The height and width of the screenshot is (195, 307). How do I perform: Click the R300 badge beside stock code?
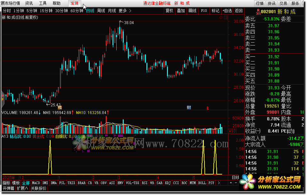(258, 12)
